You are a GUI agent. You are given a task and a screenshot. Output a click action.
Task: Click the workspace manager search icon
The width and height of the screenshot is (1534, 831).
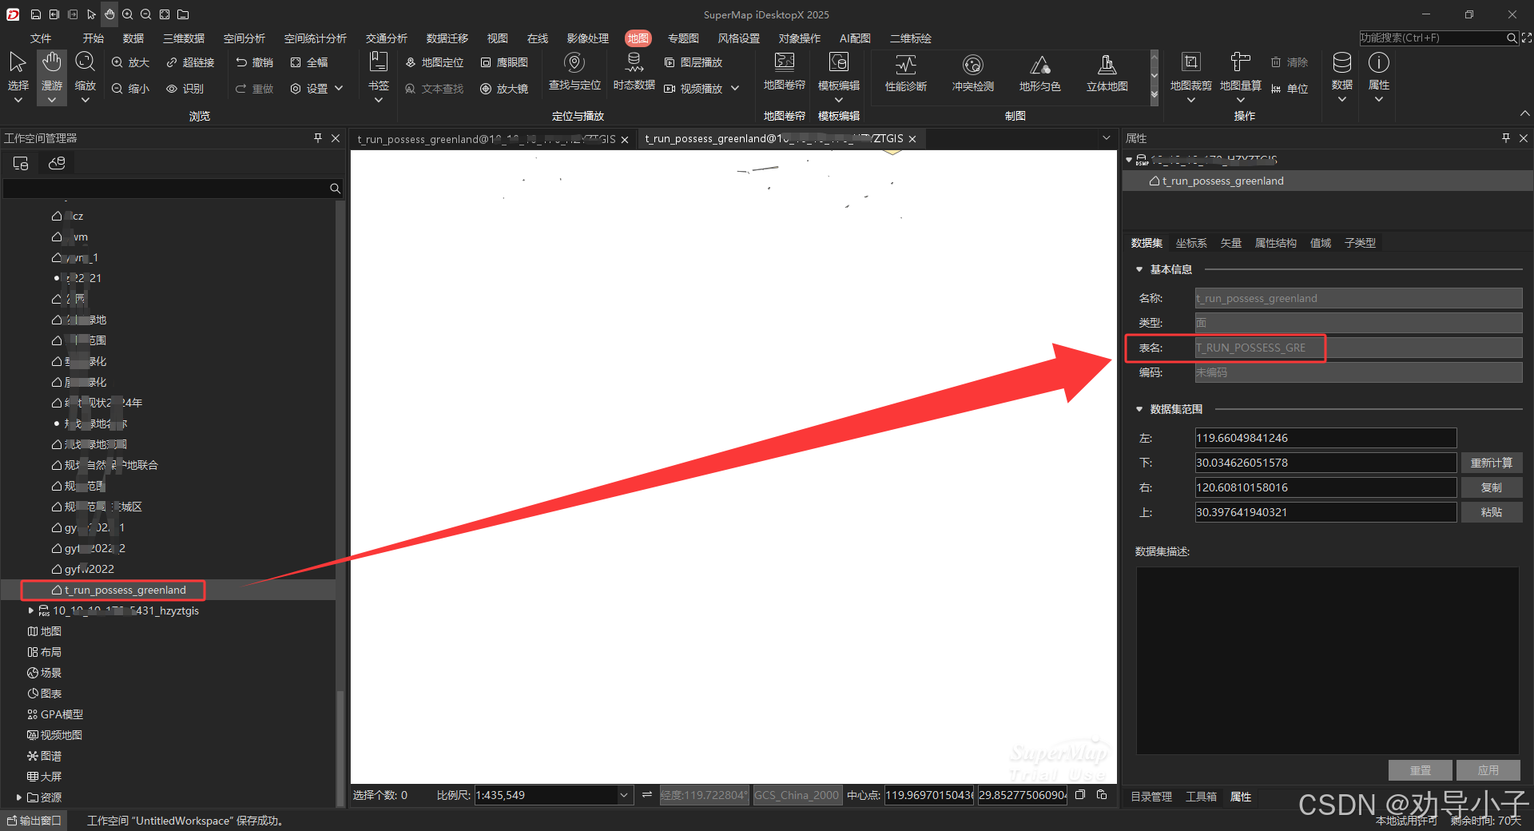(335, 189)
